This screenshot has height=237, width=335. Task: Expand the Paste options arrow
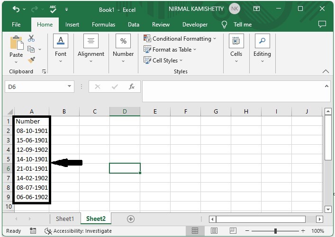click(16, 62)
